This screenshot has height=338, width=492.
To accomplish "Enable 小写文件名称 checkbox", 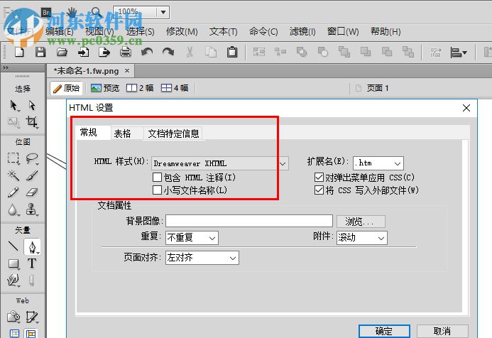I will pos(157,190).
